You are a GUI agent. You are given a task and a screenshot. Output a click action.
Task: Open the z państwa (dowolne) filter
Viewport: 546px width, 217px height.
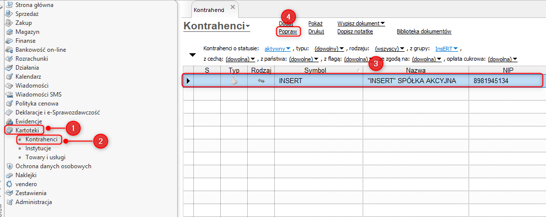(304, 59)
